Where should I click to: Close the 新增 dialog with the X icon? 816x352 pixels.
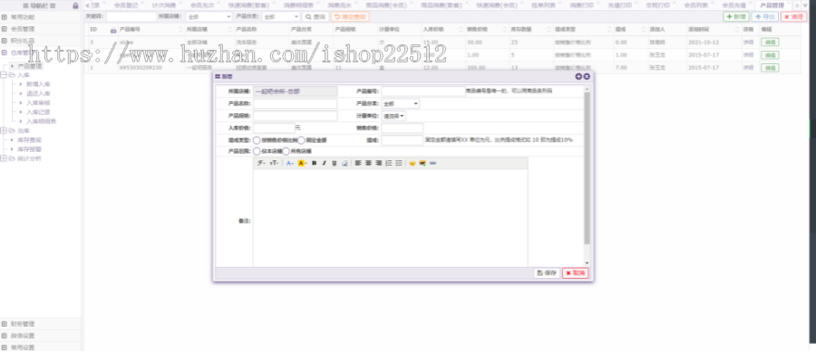(x=587, y=76)
